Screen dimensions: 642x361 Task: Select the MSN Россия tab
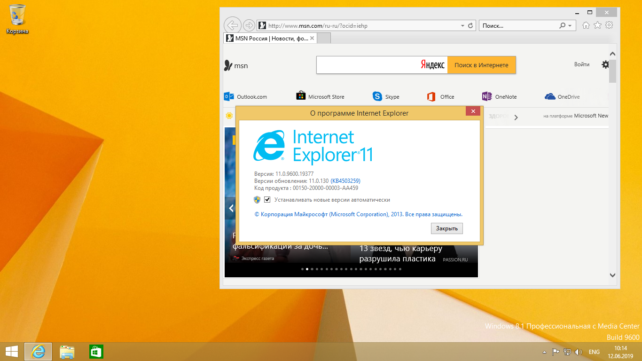click(x=266, y=38)
